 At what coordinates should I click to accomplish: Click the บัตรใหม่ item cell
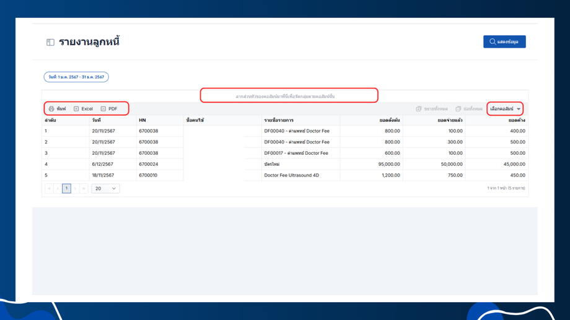(x=300, y=164)
